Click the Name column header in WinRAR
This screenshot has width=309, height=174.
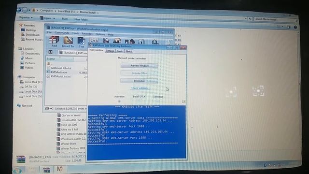[x=60, y=59]
